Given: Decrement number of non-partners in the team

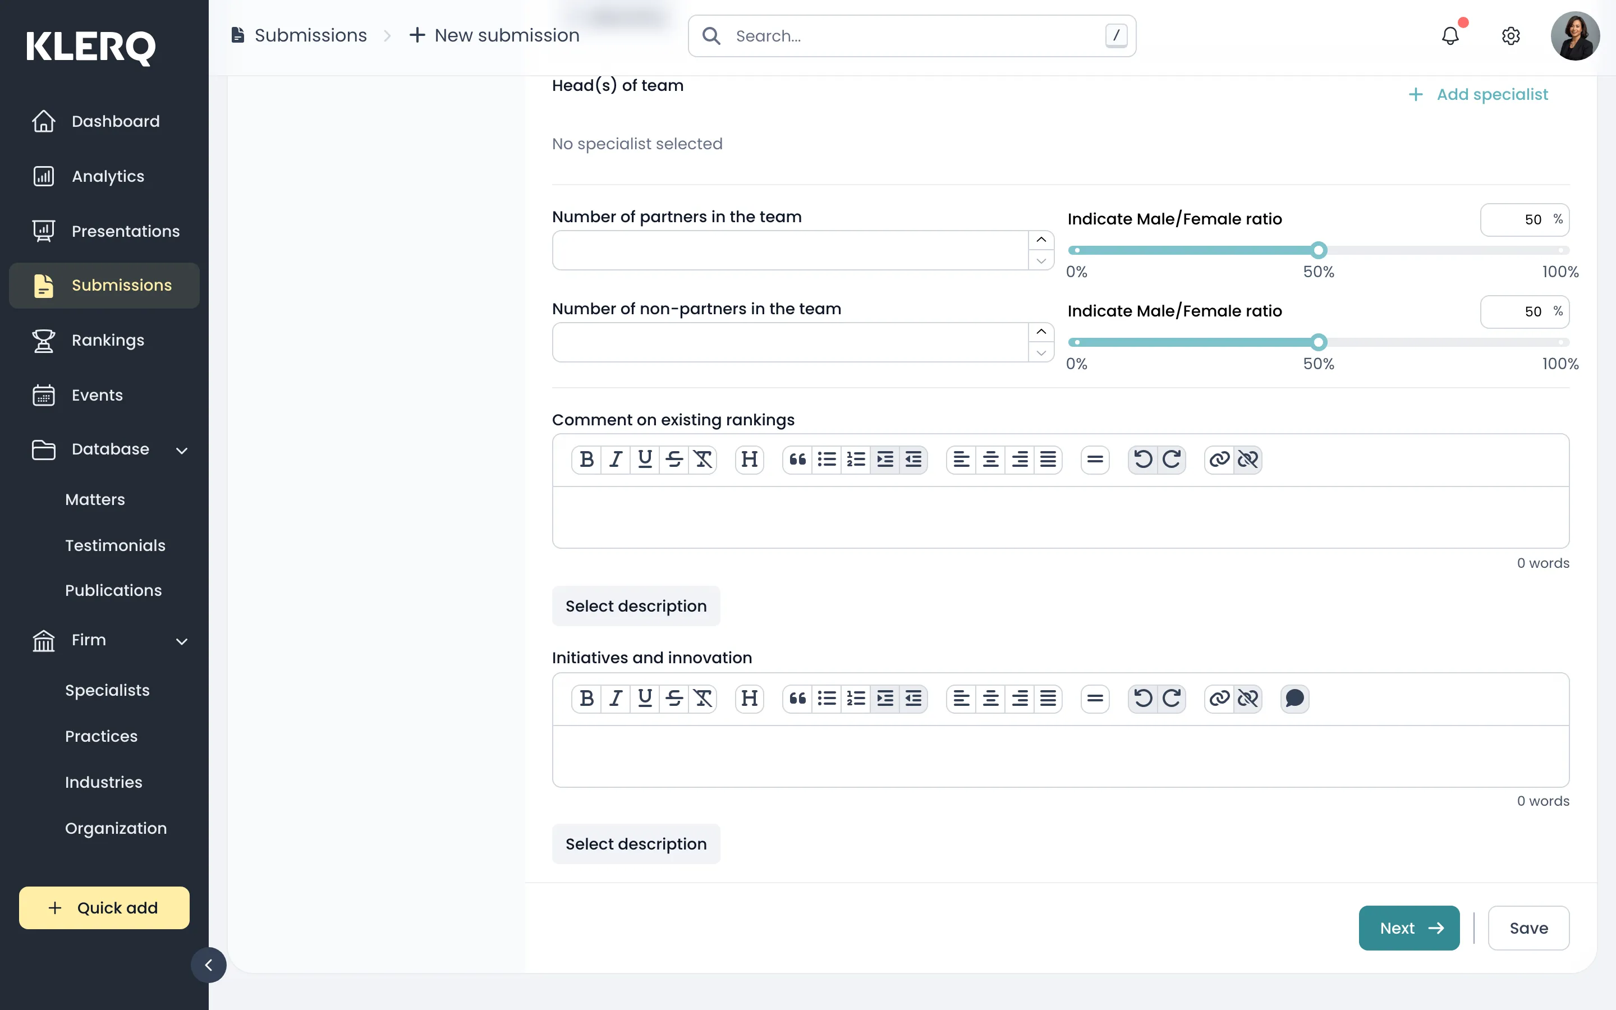Looking at the screenshot, I should [1041, 353].
